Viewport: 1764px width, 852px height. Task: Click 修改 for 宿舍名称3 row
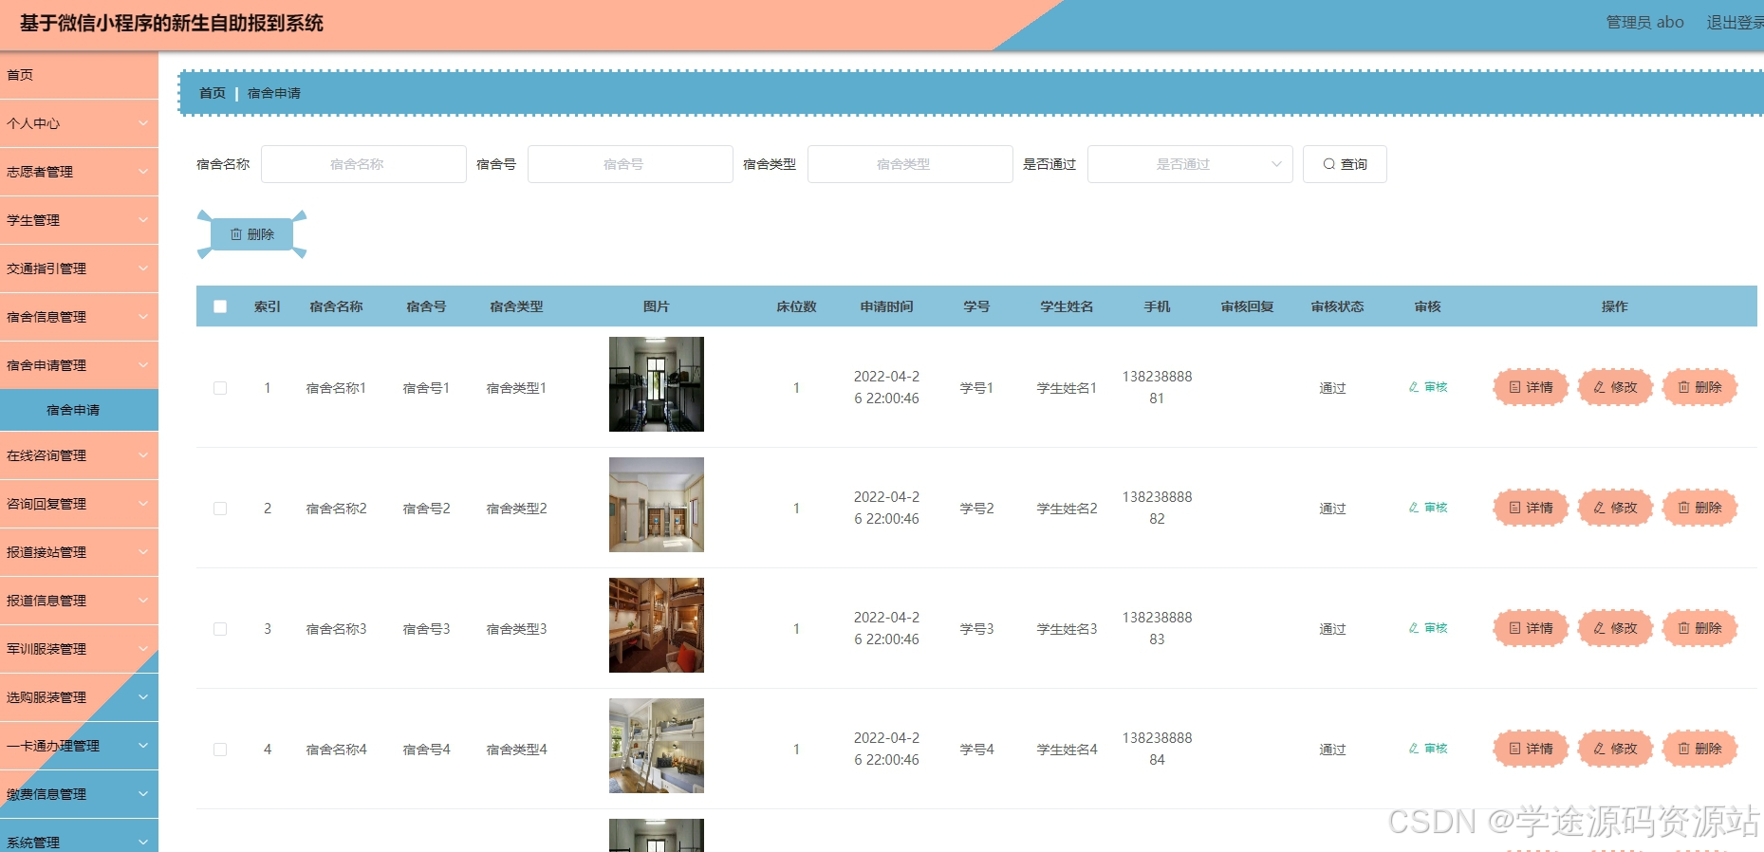(1615, 628)
